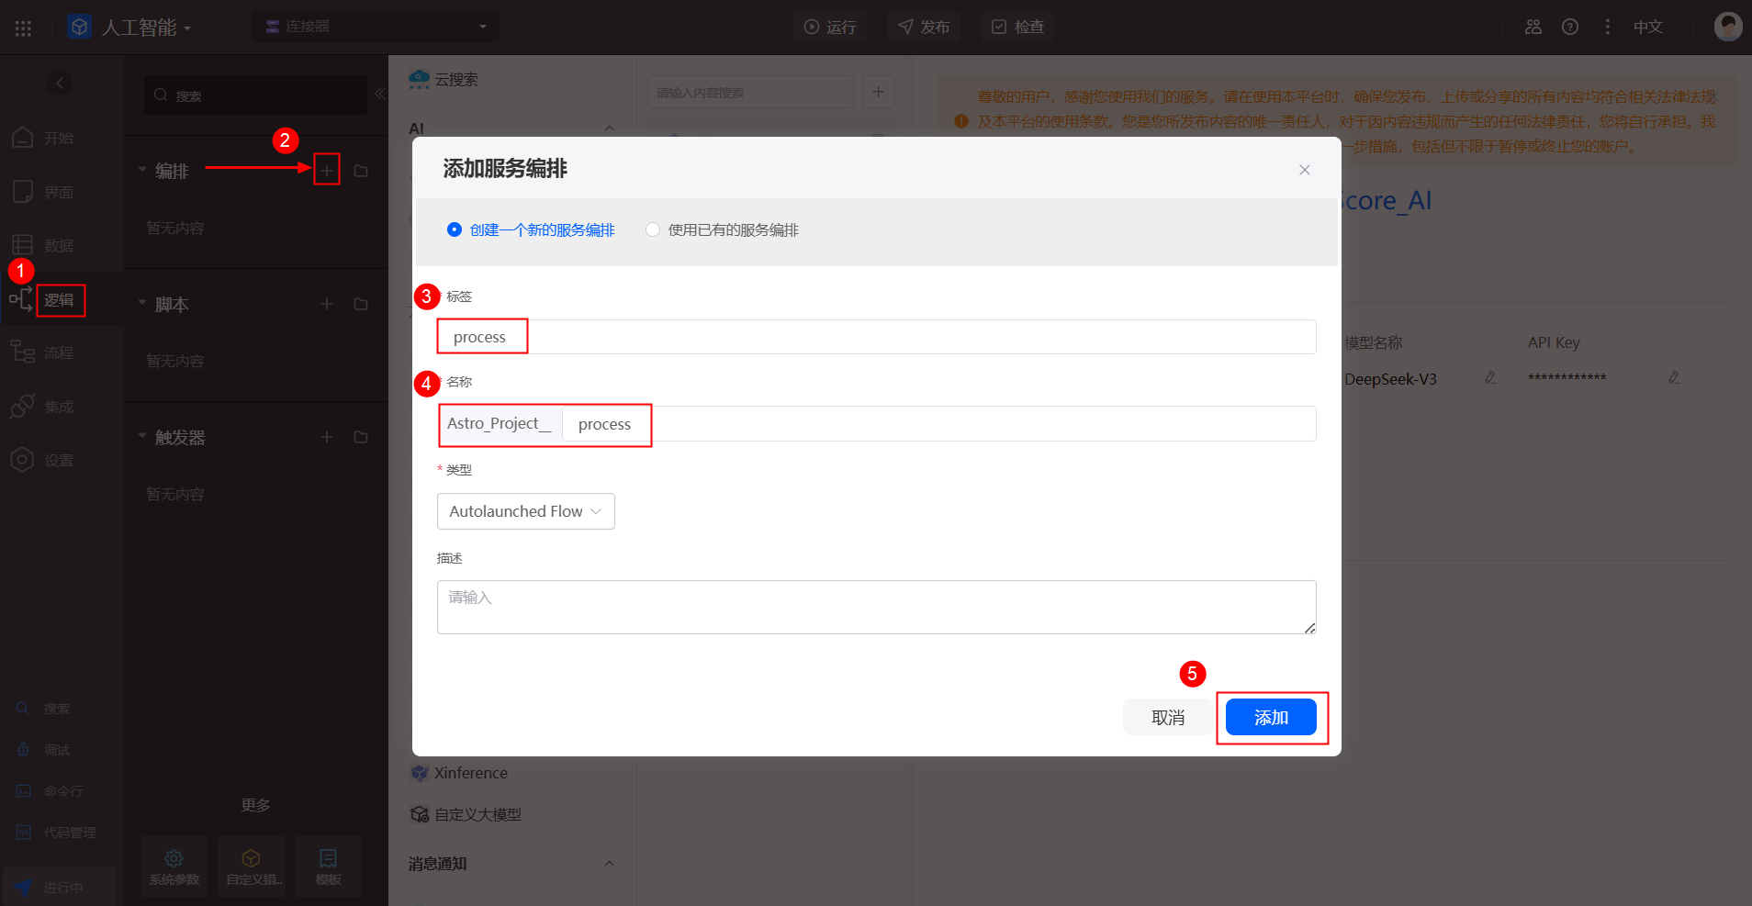The width and height of the screenshot is (1752, 906).
Task: Collapse the AI connector group
Action: 610,128
